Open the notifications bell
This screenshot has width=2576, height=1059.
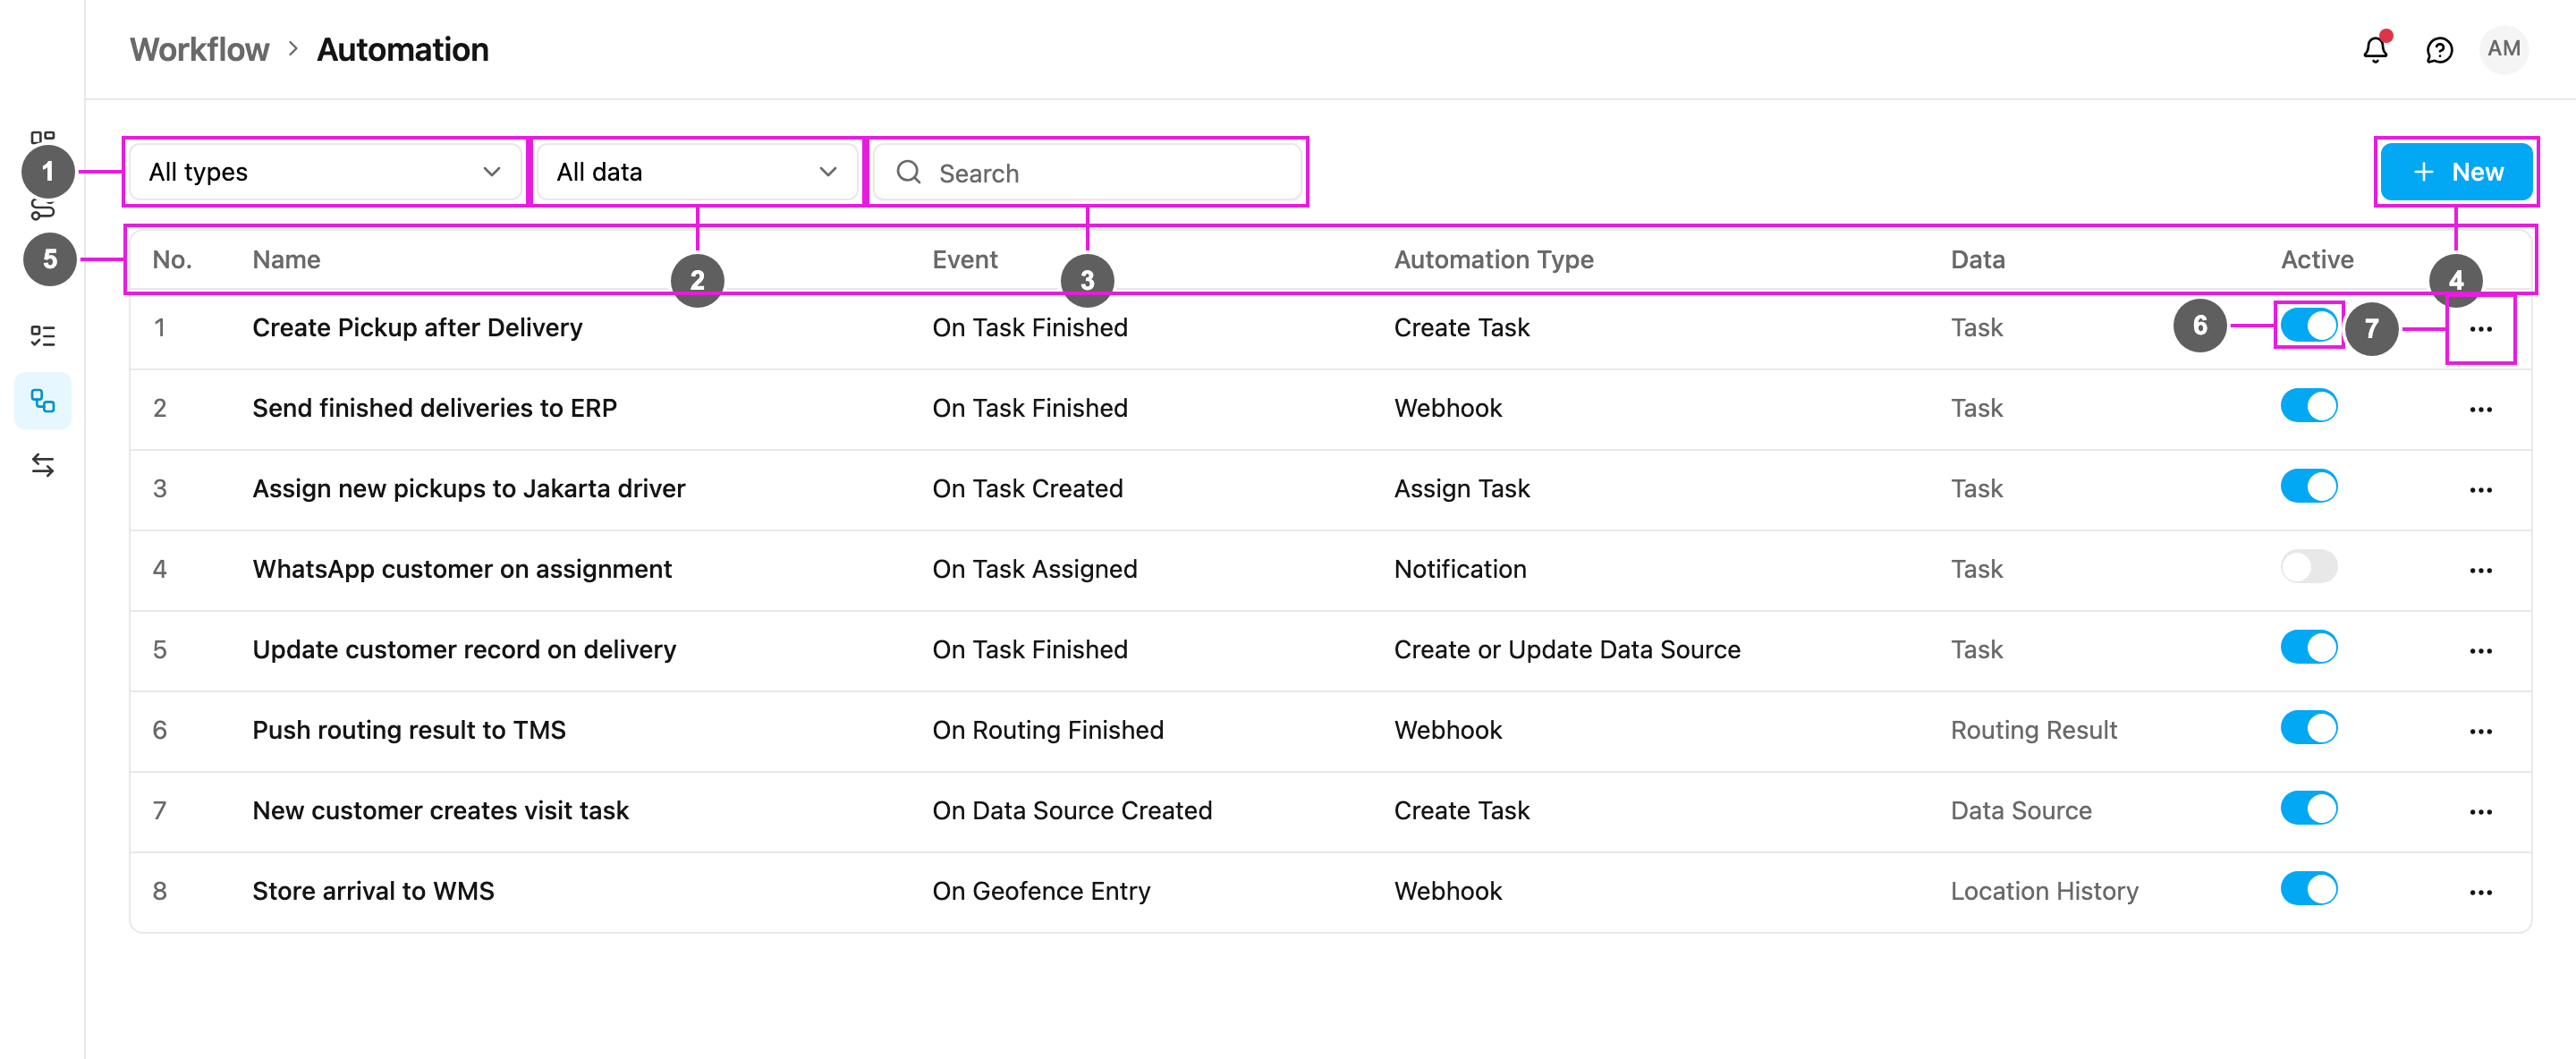(x=2375, y=49)
